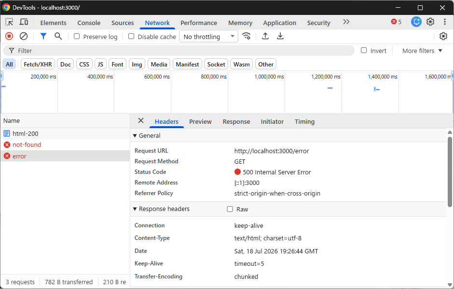Click the Chrome icon in the title bar
The image size is (454, 289).
pos(6,8)
